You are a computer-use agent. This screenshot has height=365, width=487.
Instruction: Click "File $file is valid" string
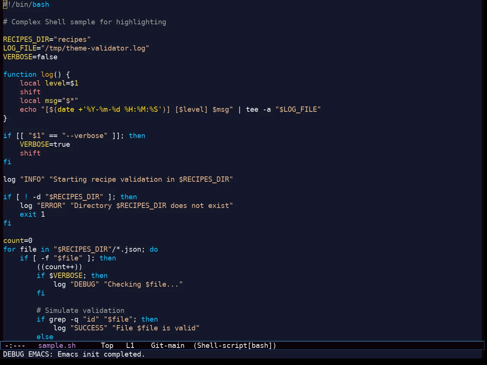156,328
